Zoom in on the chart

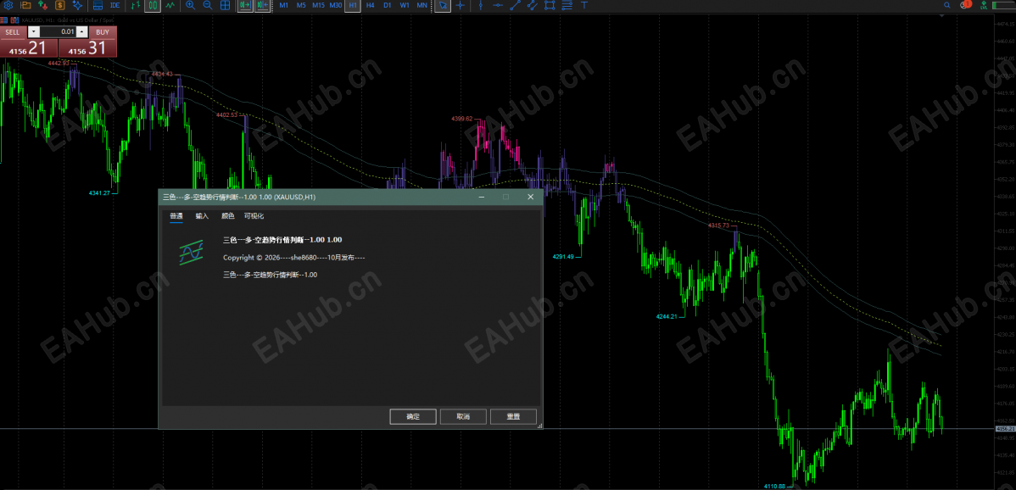click(190, 5)
